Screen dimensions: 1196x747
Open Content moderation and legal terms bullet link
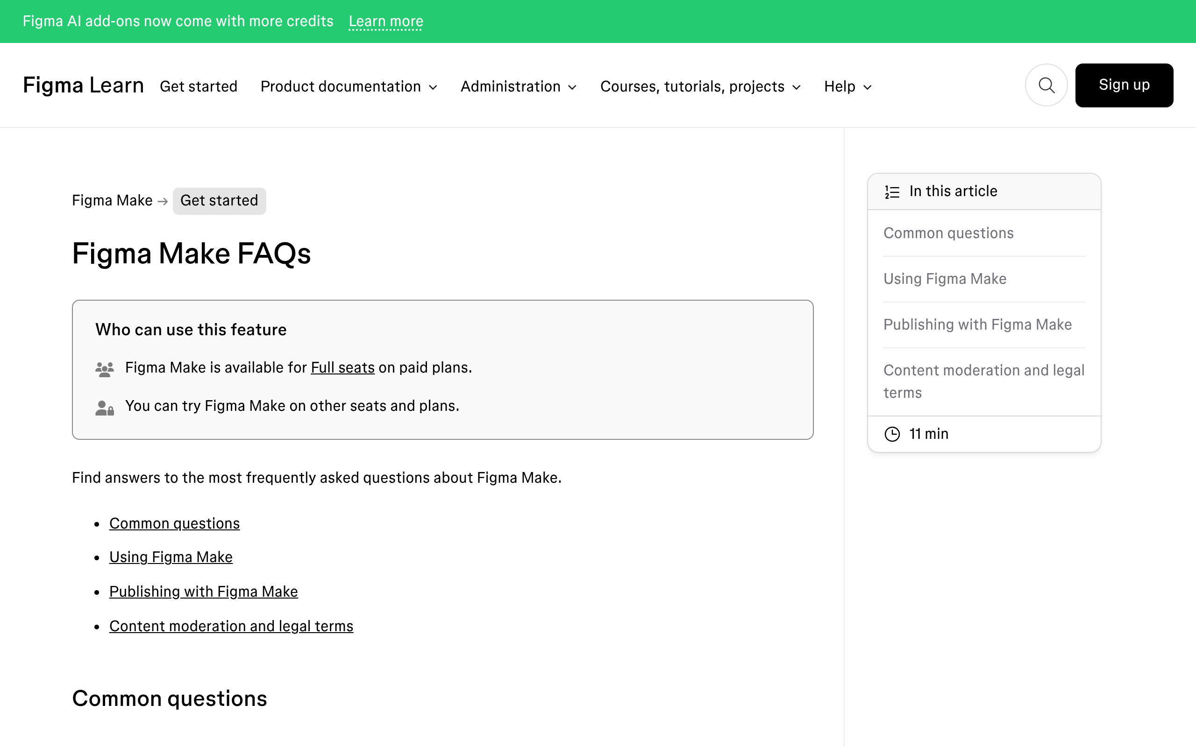tap(231, 626)
